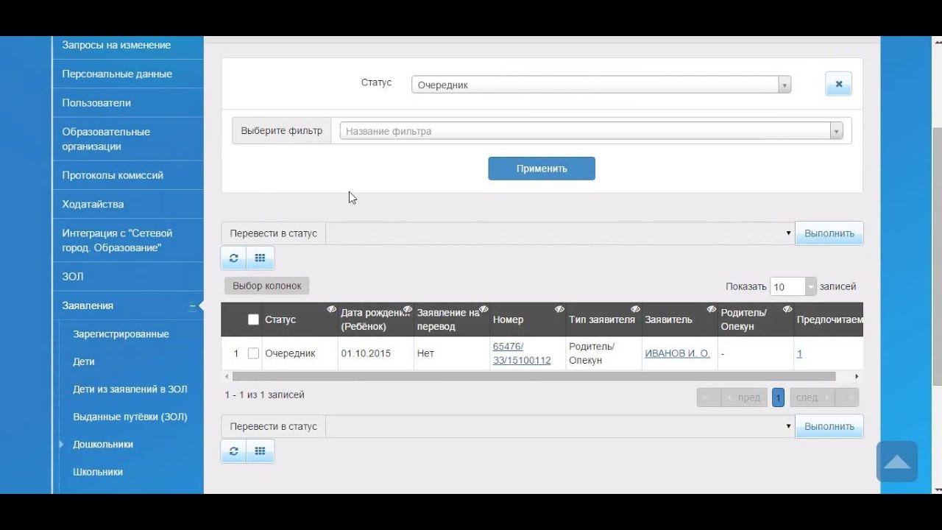Click the table's horizontal scrollbar thumb
The width and height of the screenshot is (942, 530).
(534, 376)
